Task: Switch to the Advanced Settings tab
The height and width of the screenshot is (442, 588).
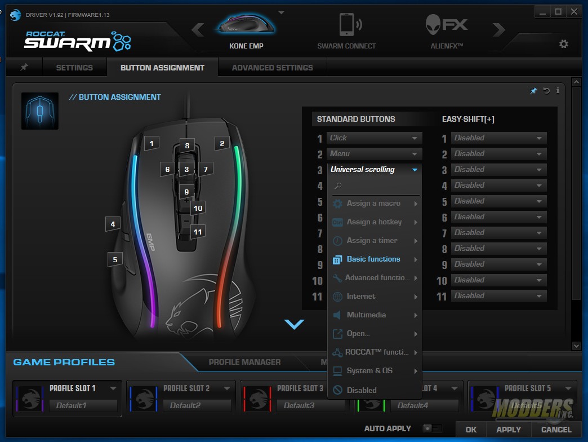Action: click(272, 68)
